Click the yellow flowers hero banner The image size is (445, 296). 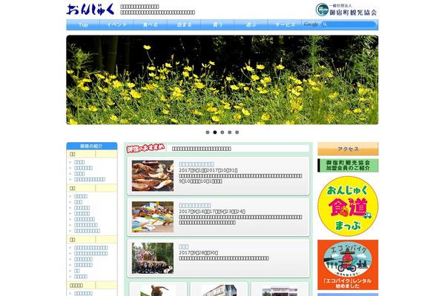(222, 79)
